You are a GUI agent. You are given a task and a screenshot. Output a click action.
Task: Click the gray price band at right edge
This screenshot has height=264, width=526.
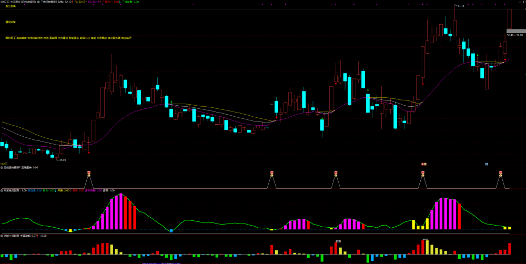516,31
